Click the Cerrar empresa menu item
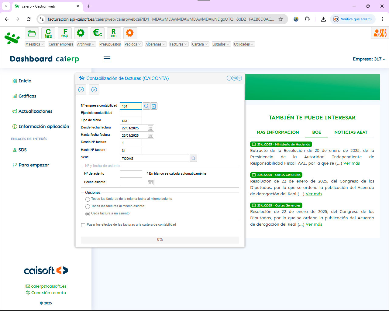The image size is (389, 311). (61, 44)
